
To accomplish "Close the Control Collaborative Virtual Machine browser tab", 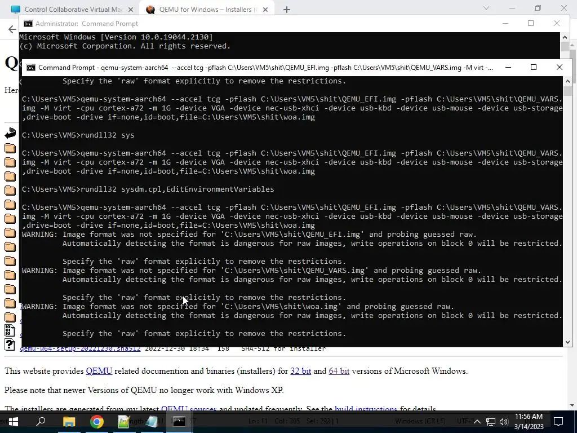I will (131, 10).
